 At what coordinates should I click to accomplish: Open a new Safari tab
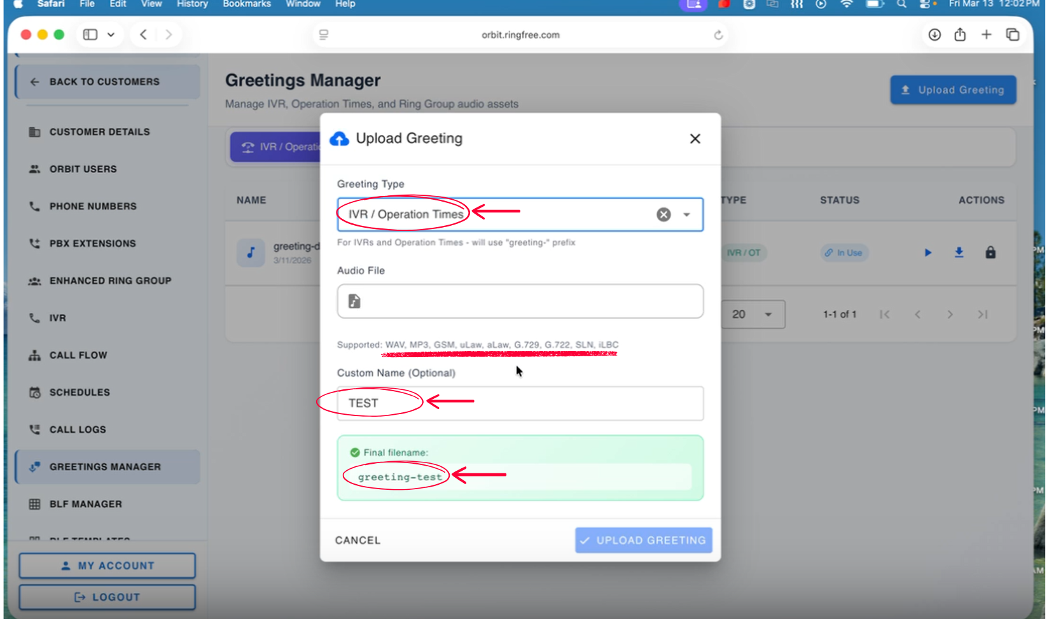coord(986,35)
